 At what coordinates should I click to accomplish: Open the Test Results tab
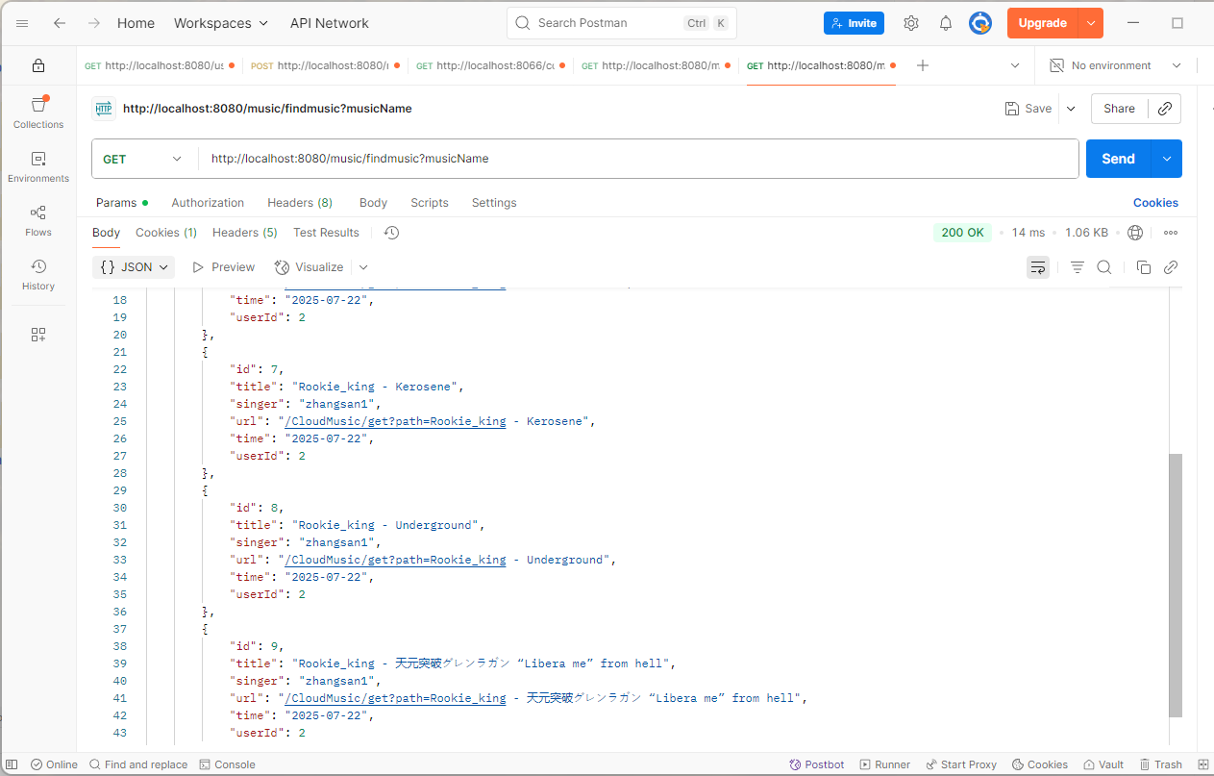[326, 233]
